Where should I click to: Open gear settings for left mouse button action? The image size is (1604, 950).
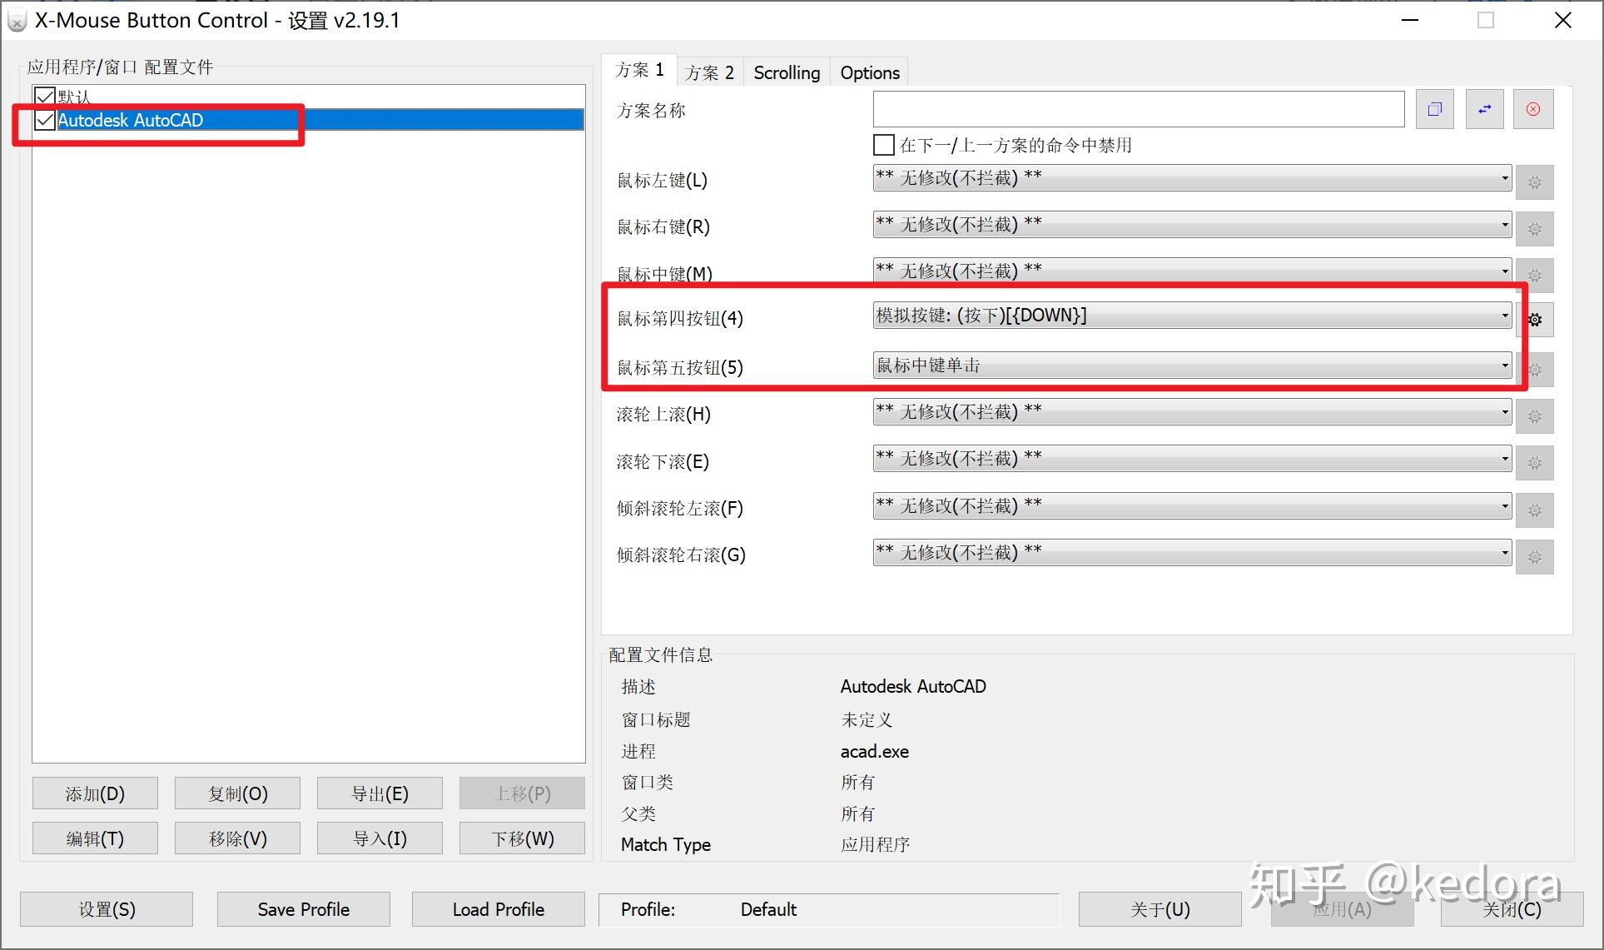[1534, 182]
